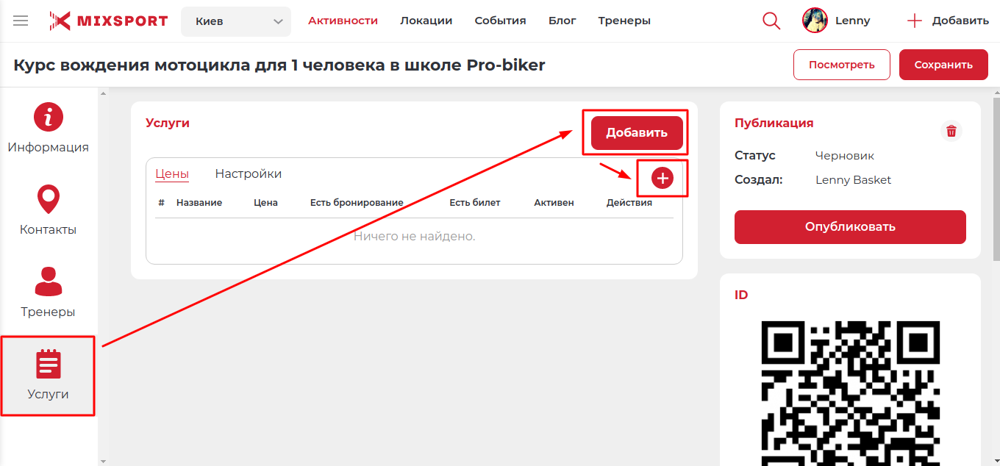Screen dimensions: 1000x466
Task: Click the Посмотреть button
Action: [x=841, y=65]
